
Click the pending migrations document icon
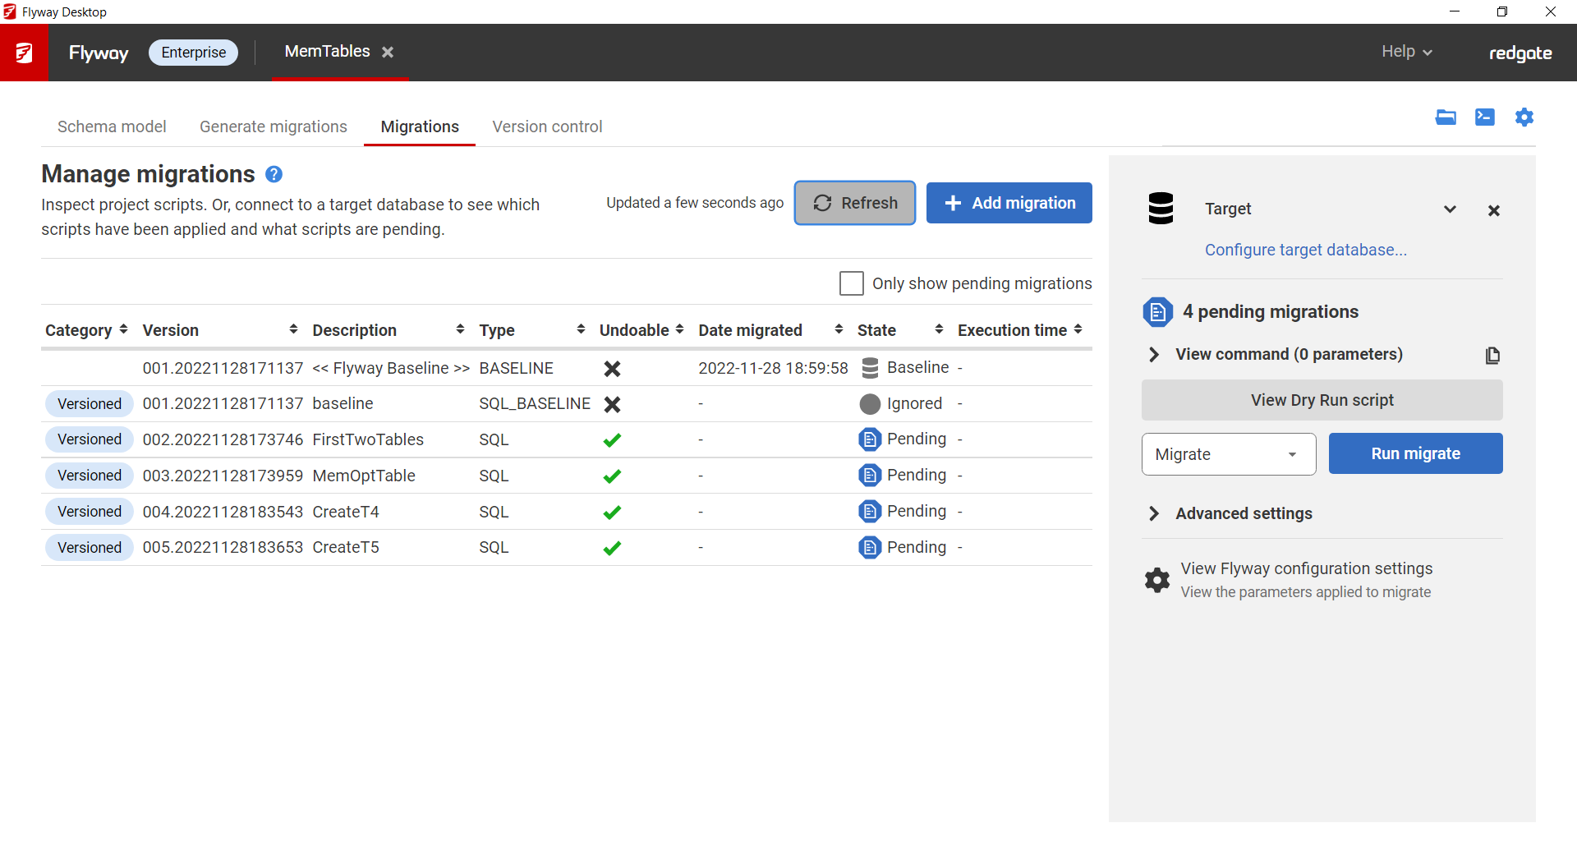pos(1158,311)
